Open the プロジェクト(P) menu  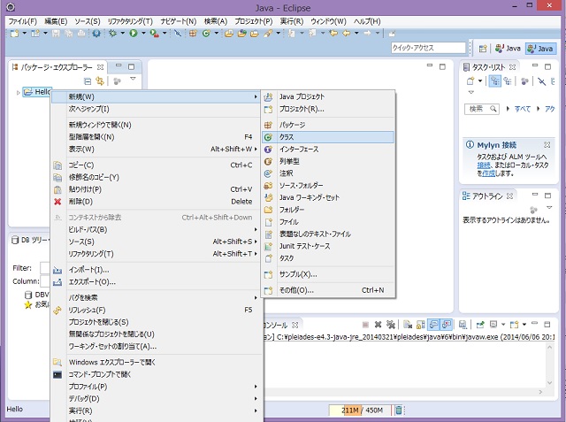254,21
